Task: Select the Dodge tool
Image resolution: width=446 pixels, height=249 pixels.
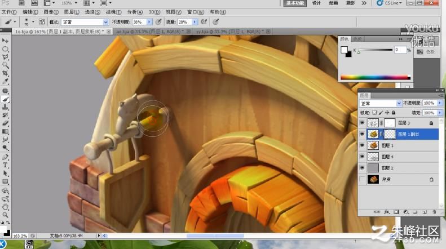Action: (5, 148)
